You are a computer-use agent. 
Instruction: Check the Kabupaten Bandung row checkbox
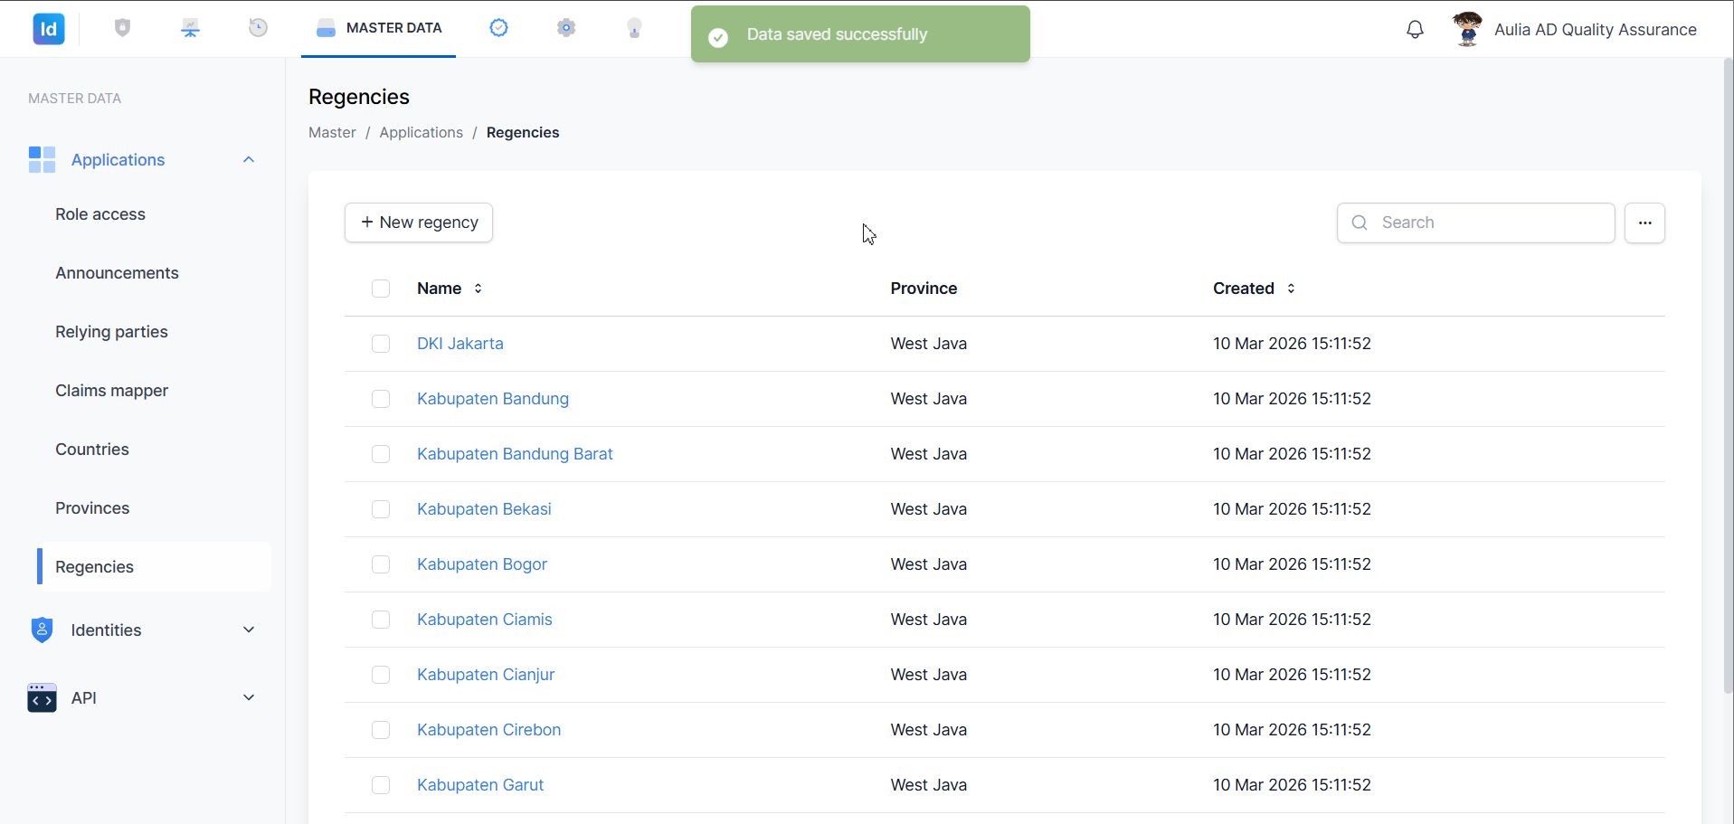(x=381, y=399)
